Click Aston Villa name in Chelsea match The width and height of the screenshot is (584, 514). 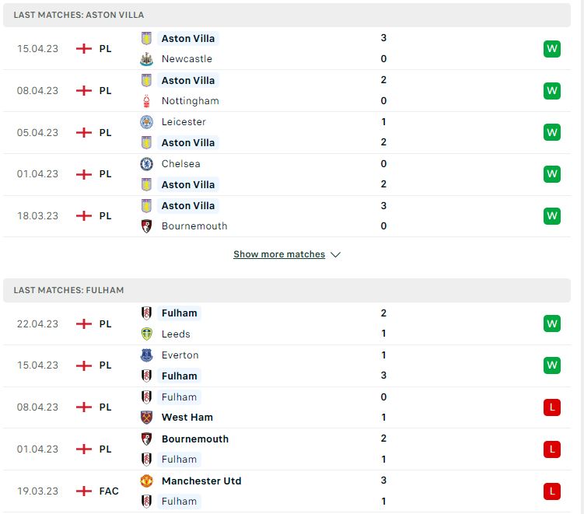click(188, 185)
